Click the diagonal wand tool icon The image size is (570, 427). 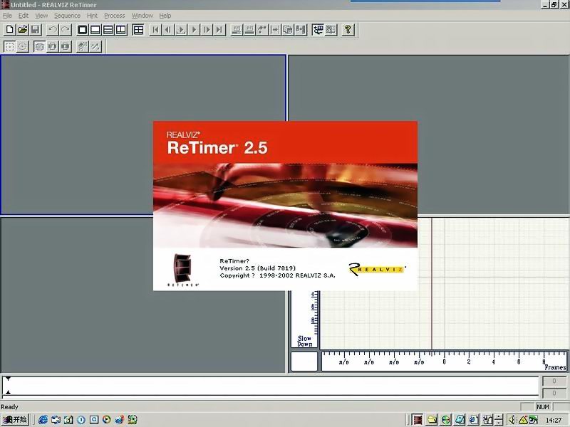(x=95, y=46)
